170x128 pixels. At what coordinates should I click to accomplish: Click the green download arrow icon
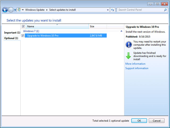click(x=128, y=56)
